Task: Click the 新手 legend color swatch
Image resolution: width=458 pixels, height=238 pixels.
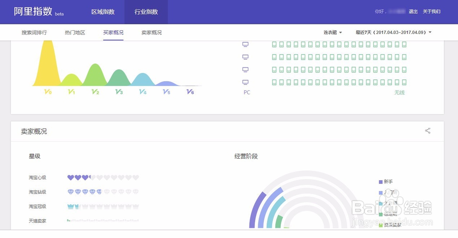Action: click(x=381, y=182)
